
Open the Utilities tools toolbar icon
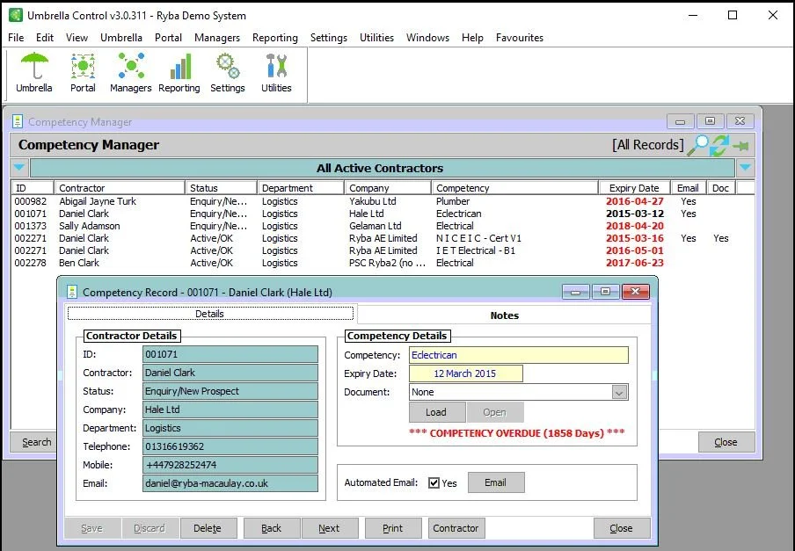(276, 73)
